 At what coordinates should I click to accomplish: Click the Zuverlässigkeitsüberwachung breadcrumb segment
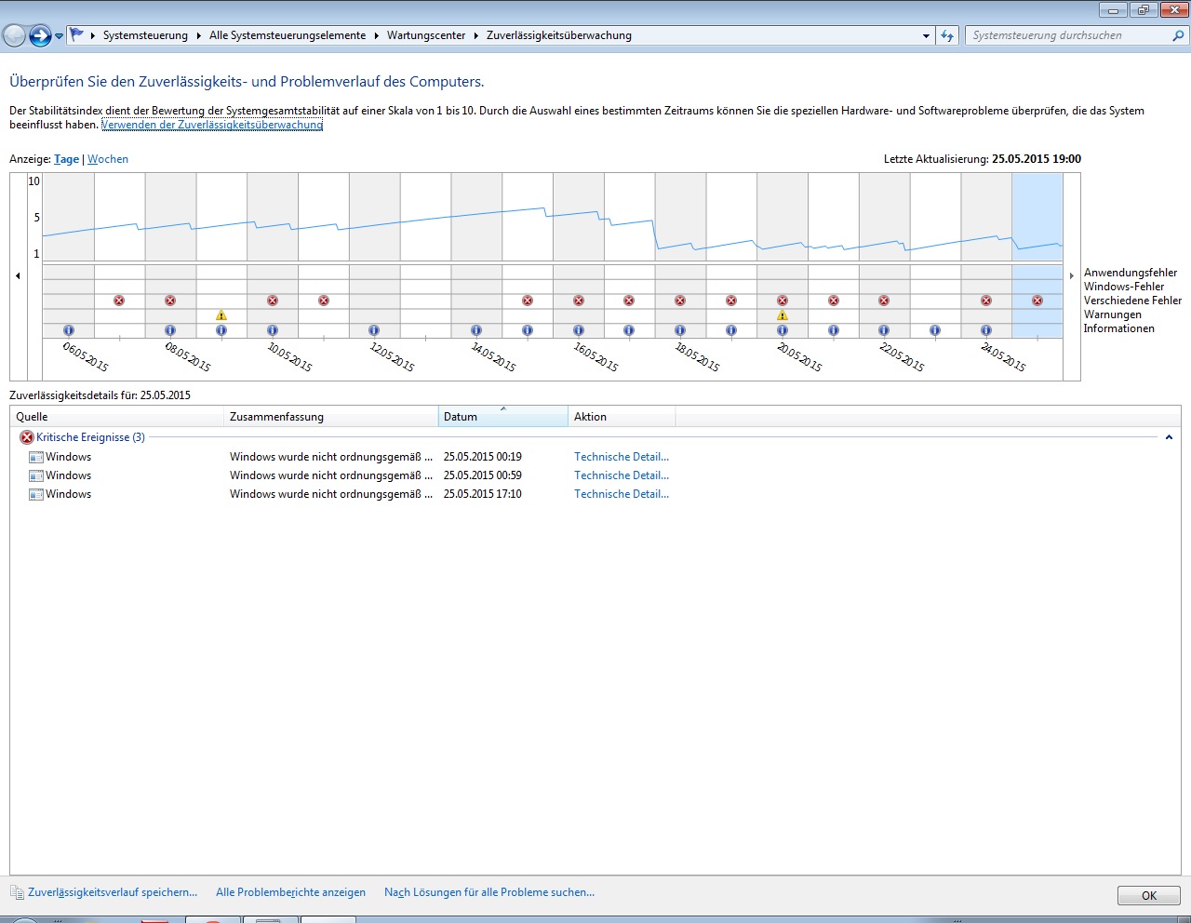[559, 35]
